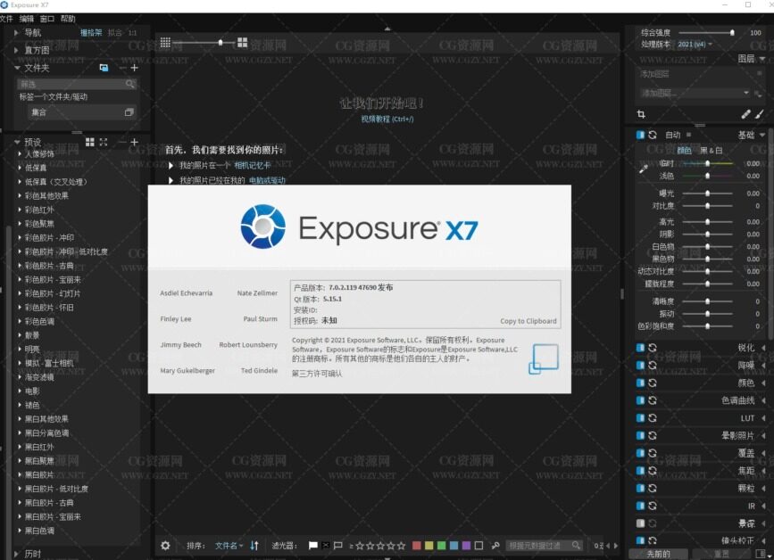
Task: Expand the 直方图 panel
Action: pyautogui.click(x=18, y=51)
